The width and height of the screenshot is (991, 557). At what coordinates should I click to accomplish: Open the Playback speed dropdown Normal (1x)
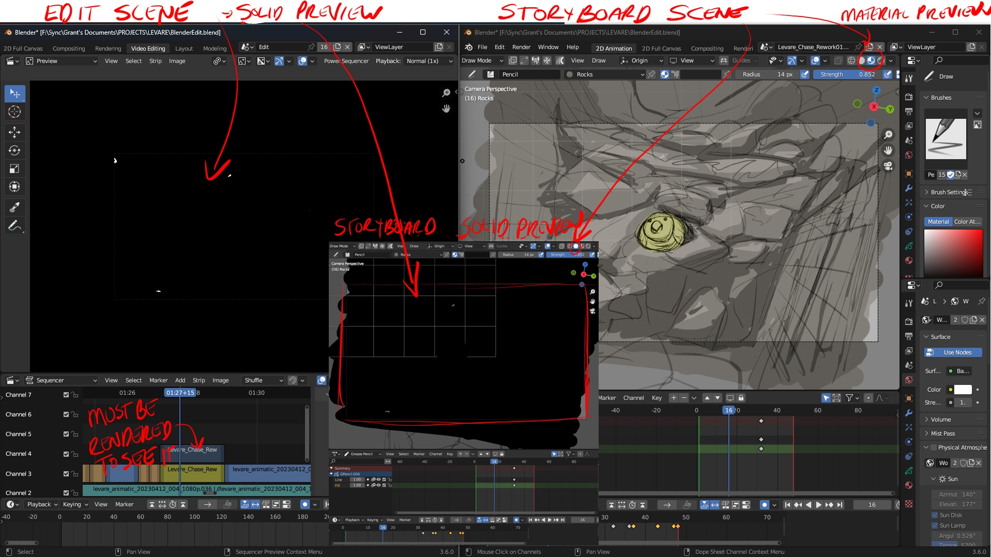pos(430,61)
